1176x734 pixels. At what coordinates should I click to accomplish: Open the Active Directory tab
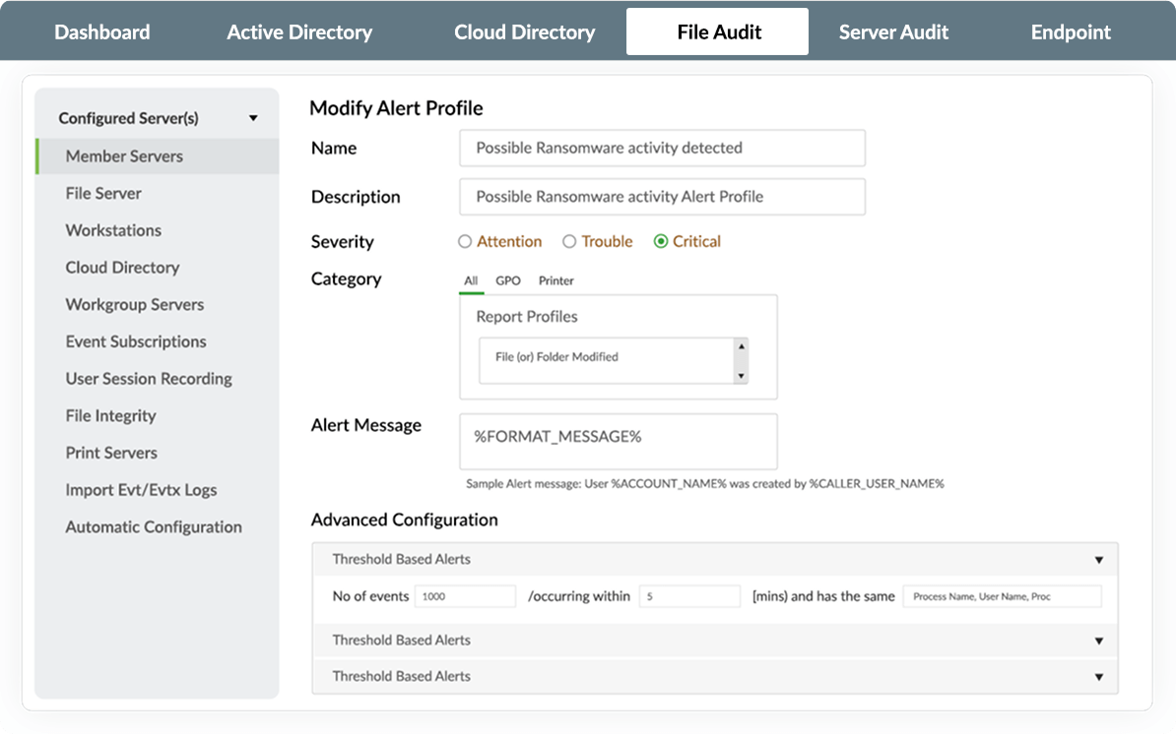coord(299,32)
